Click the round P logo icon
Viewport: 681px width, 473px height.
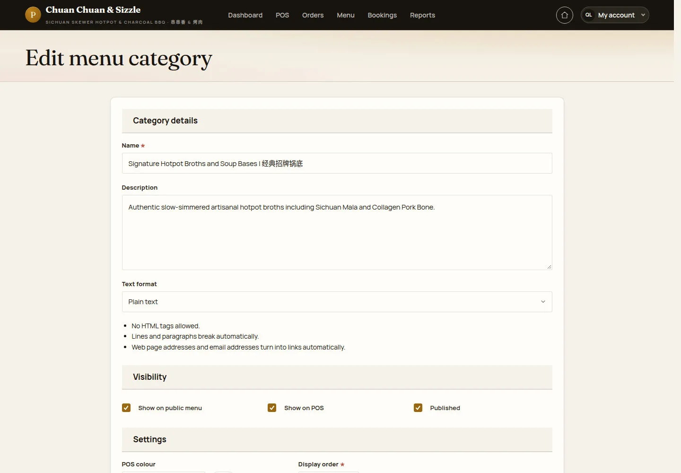point(33,15)
